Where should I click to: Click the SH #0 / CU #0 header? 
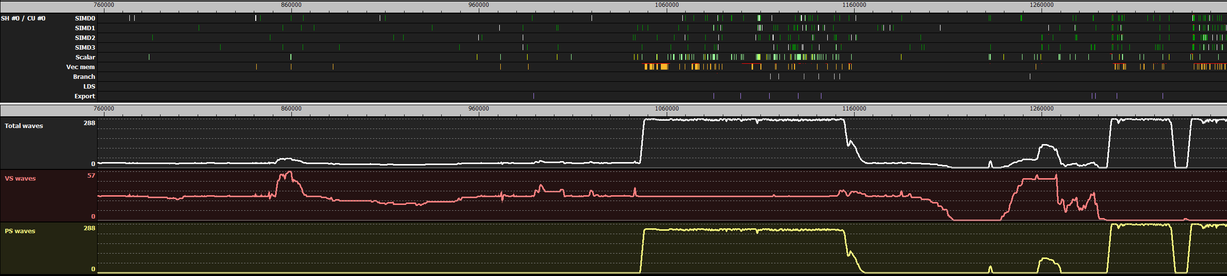23,18
